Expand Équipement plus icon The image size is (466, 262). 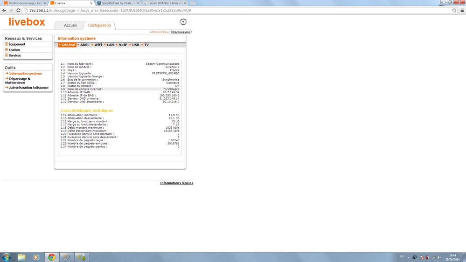[7, 44]
